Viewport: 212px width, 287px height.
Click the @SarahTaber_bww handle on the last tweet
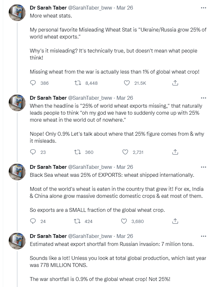click(90, 236)
